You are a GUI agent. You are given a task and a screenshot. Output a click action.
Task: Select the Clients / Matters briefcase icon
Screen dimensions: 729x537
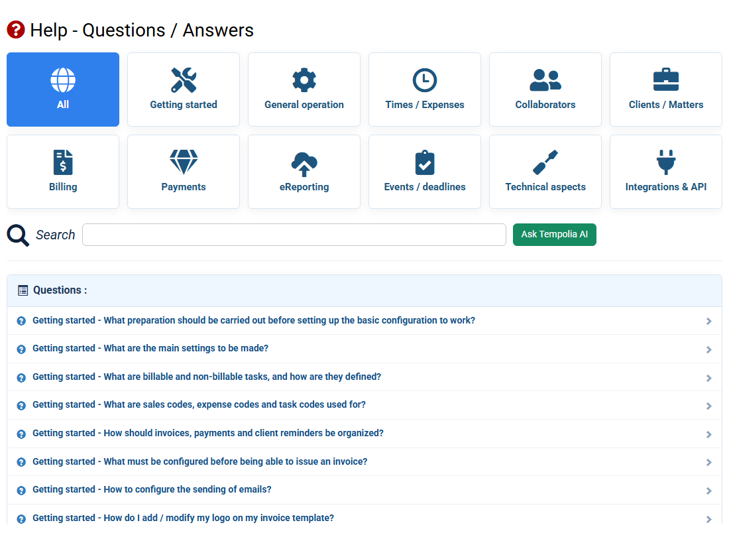[666, 80]
